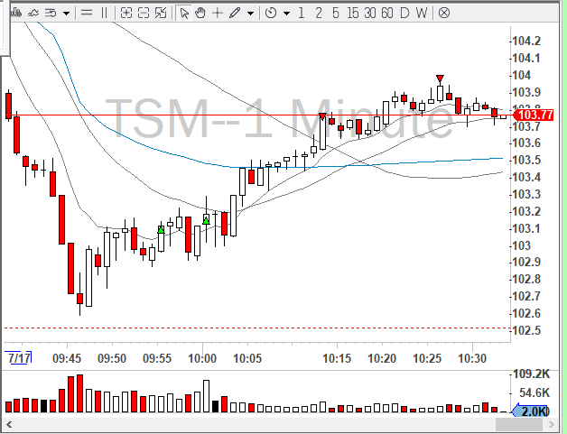This screenshot has width=567, height=434.
Task: Click red sell marker on the 103.77 line
Action: 322,116
